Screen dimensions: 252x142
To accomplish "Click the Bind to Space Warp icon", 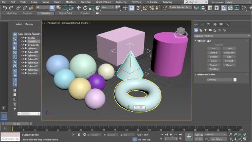I will 31,7.
